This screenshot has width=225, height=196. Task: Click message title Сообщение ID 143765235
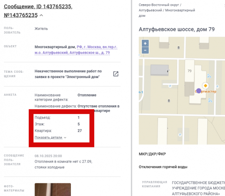pyautogui.click(x=38, y=11)
